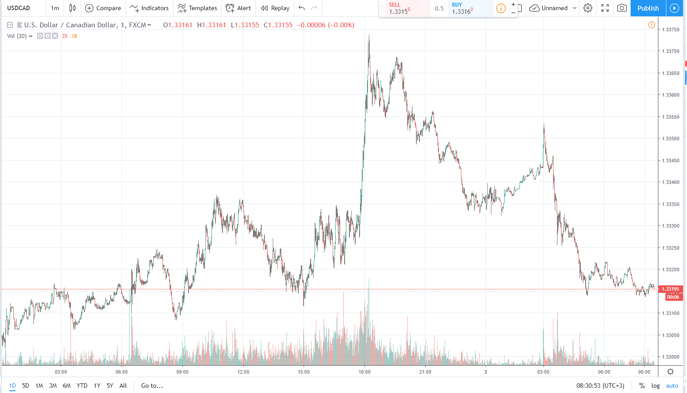Click the orange warning icon above price scale
Screen dimensions: 687x393
point(651,25)
